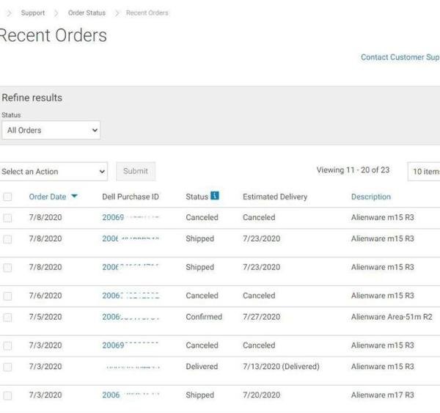Check the Delivered 7/3/2020 order checkbox
This screenshot has width=440, height=413.
click(7, 367)
